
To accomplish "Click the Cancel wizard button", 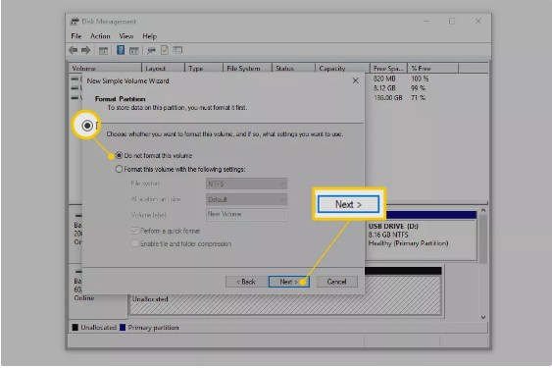I will click(337, 282).
